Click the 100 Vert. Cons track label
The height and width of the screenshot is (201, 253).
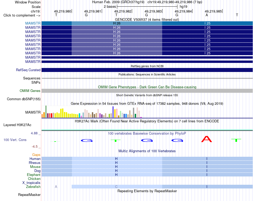click(x=15, y=140)
